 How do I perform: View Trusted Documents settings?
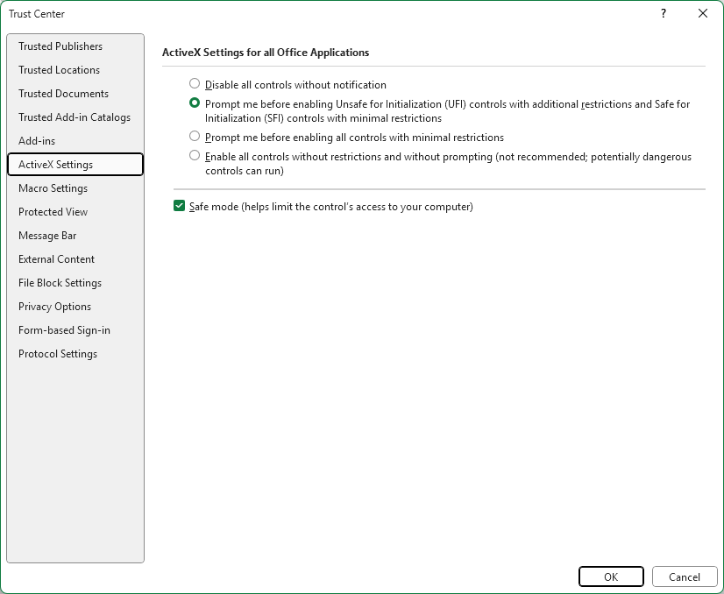[62, 93]
